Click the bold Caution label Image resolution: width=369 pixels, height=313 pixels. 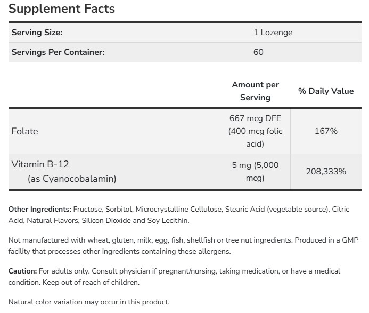point(22,271)
